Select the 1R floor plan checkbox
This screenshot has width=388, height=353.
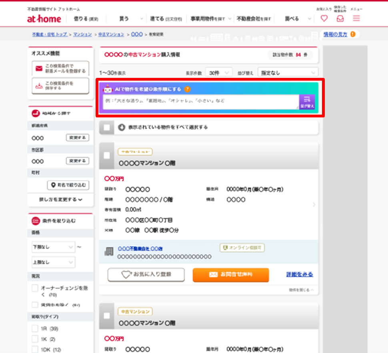[x=35, y=329]
